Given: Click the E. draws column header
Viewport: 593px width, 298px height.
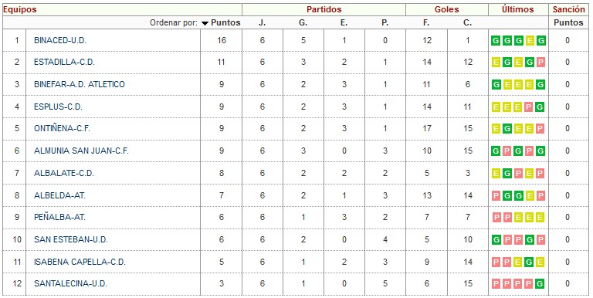Looking at the screenshot, I should [344, 22].
